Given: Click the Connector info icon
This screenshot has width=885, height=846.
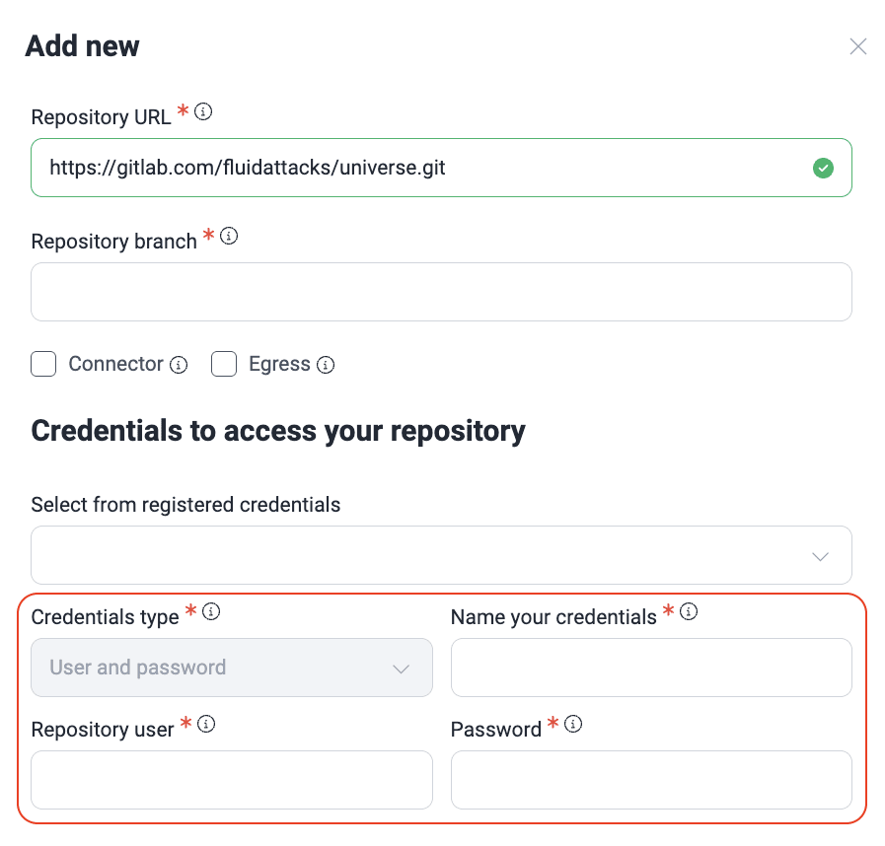Looking at the screenshot, I should [x=179, y=365].
